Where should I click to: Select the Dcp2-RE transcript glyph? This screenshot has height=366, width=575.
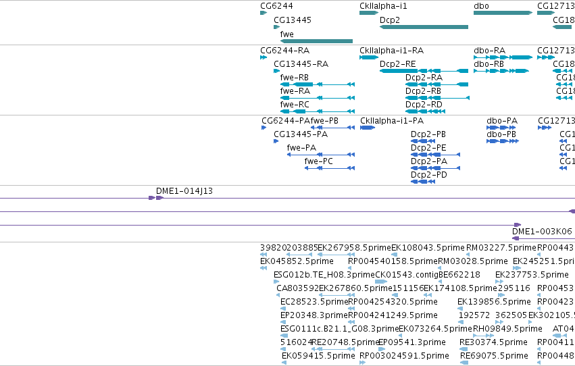pyautogui.click(x=424, y=71)
